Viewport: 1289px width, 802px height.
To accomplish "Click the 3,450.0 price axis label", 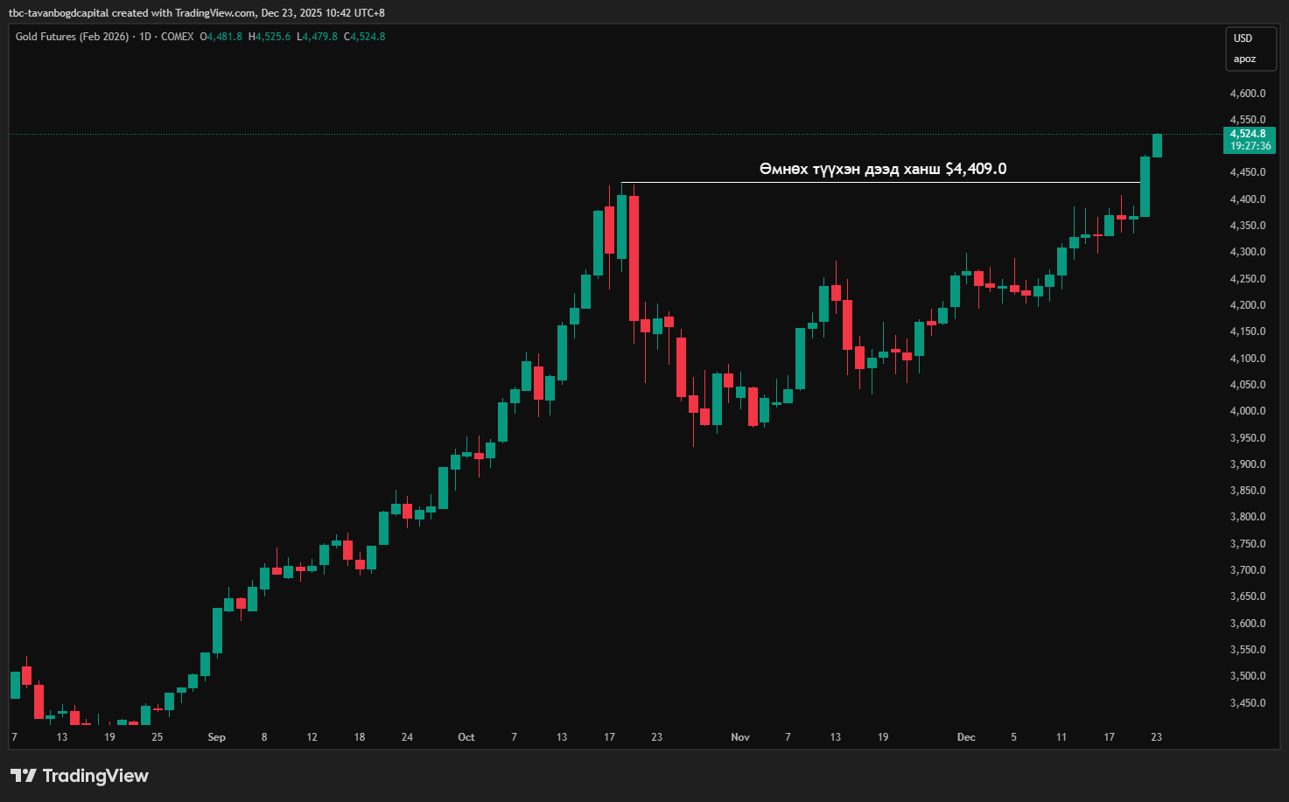I will click(1247, 703).
